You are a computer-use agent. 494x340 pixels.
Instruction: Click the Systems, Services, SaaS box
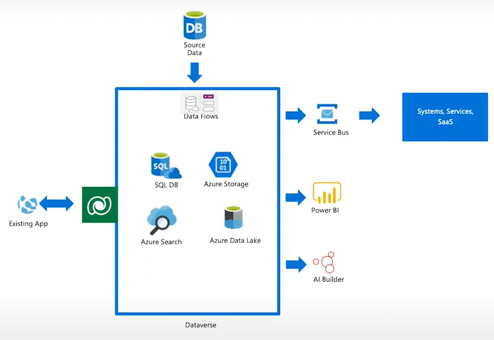(445, 117)
